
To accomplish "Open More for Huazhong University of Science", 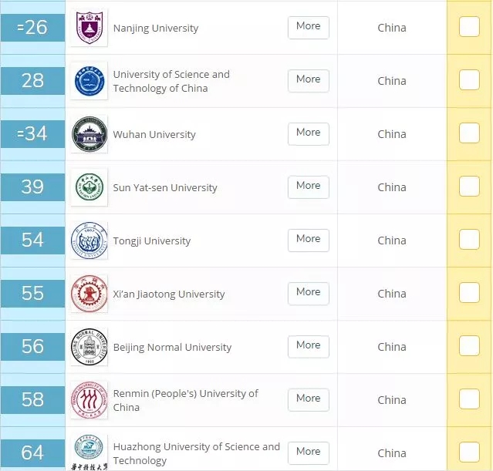I will [308, 452].
